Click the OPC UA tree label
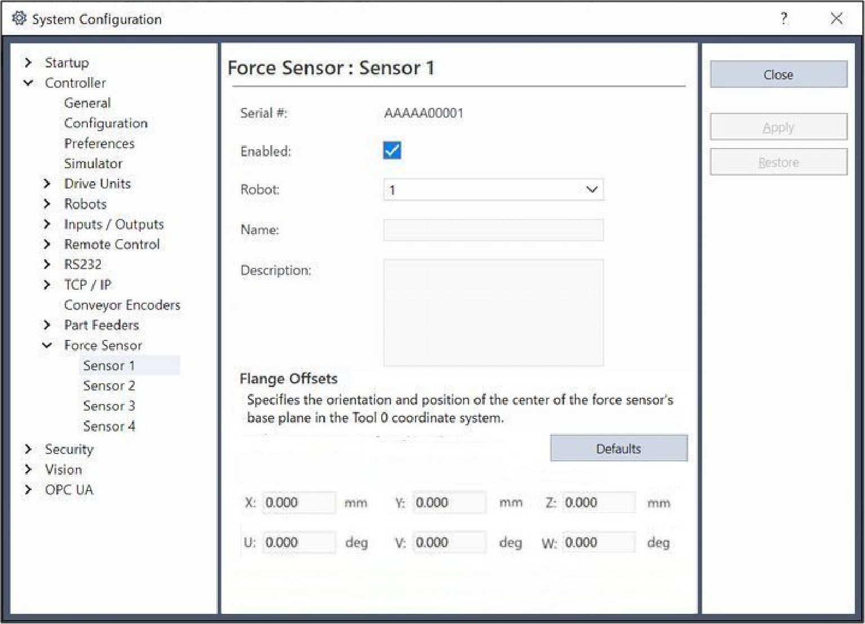This screenshot has height=624, width=865. [69, 490]
